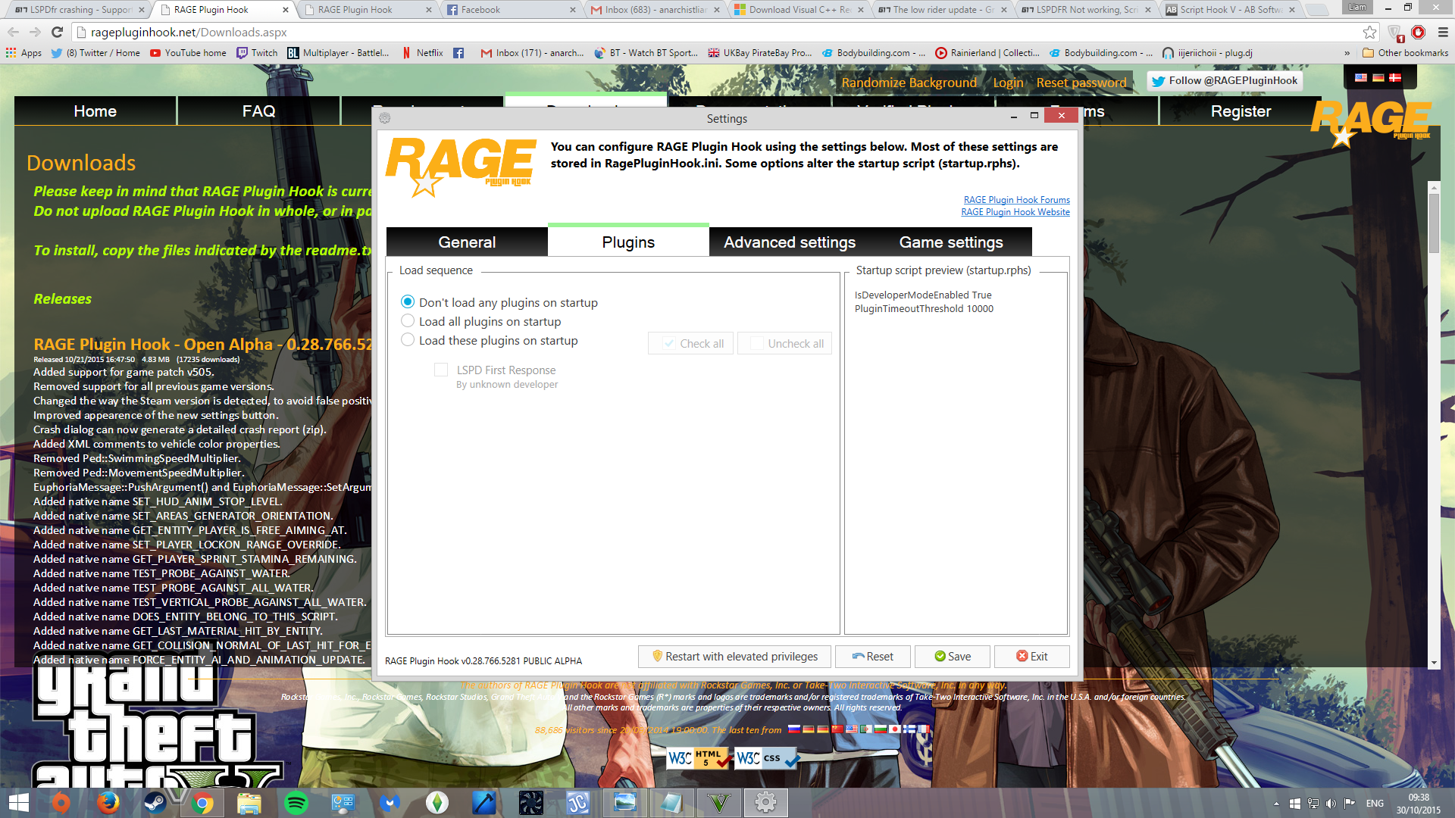1455x818 pixels.
Task: Open the Origin taskbar icon
Action: 61,803
